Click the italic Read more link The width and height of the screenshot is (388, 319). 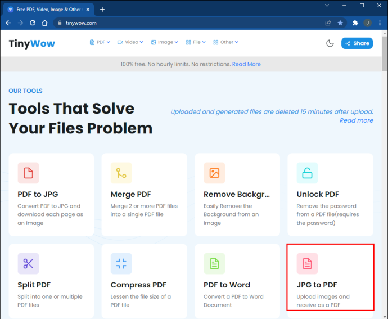click(x=357, y=120)
